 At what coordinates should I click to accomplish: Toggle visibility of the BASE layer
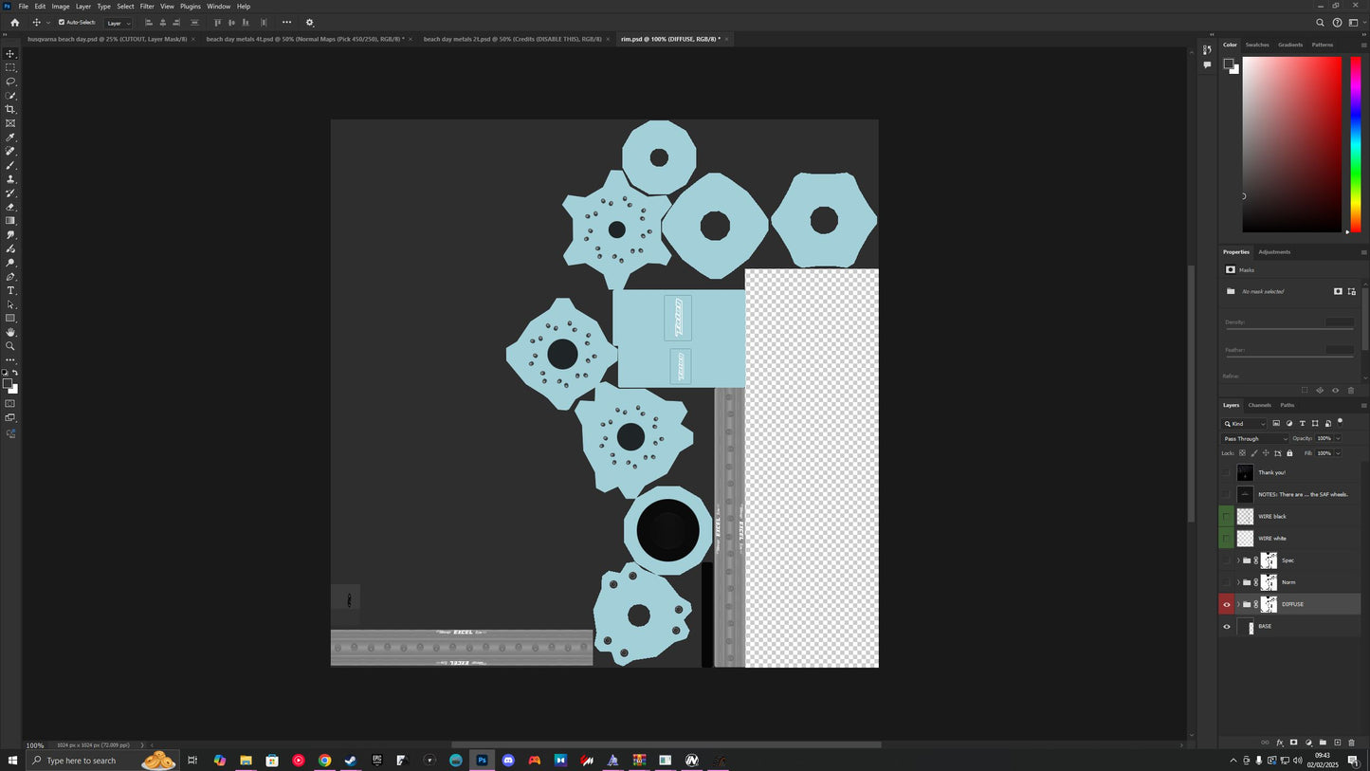click(1226, 626)
